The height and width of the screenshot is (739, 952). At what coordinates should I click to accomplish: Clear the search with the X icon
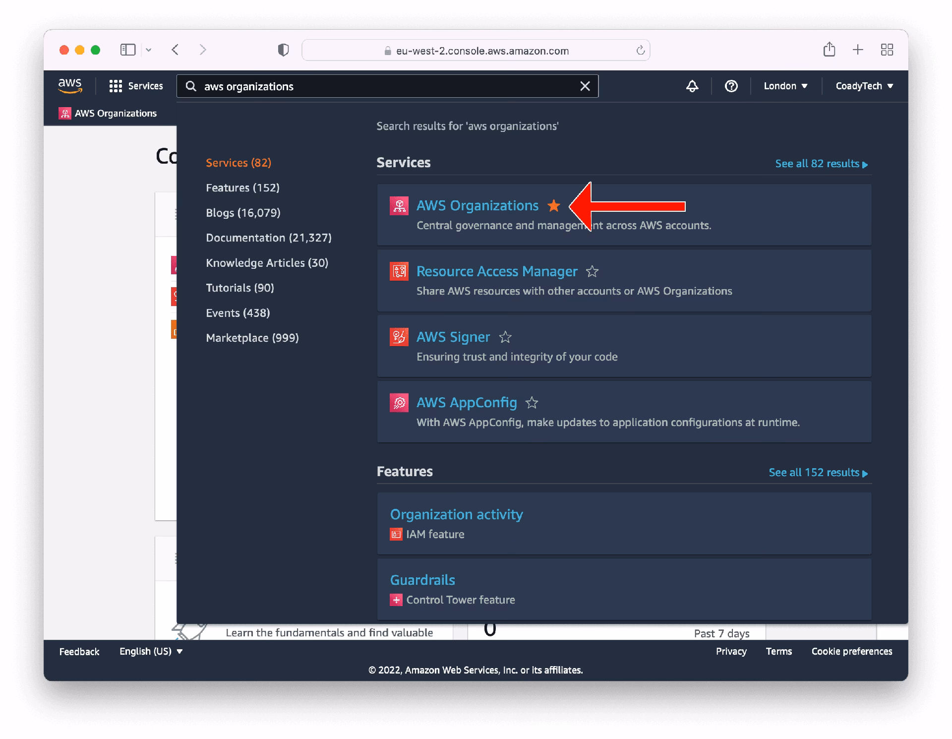click(x=585, y=86)
